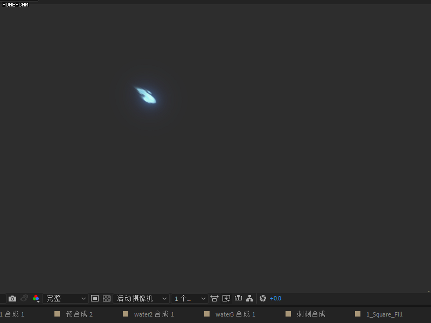Open the Timeline button icon

pos(238,298)
